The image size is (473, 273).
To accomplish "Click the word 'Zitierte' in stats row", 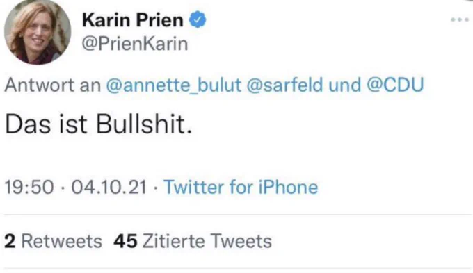I will pyautogui.click(x=173, y=241).
